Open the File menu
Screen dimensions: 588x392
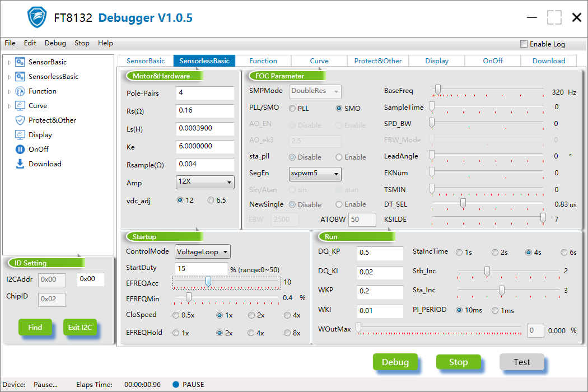pyautogui.click(x=10, y=43)
